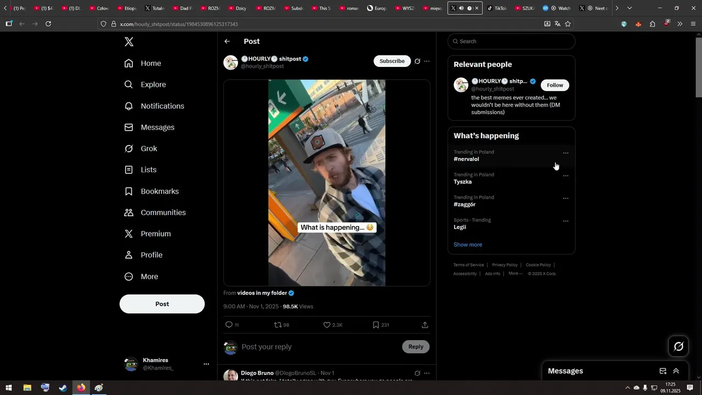Open the Terms of Service link

pos(468,265)
